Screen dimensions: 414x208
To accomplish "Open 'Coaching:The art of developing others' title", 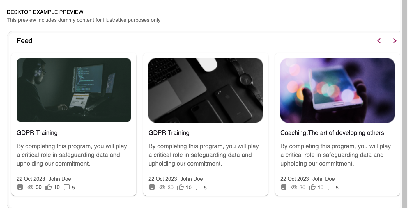I will click(332, 133).
